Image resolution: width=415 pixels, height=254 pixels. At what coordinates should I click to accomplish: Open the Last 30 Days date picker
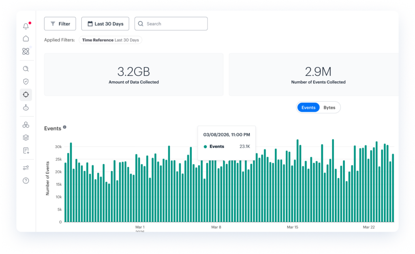105,24
